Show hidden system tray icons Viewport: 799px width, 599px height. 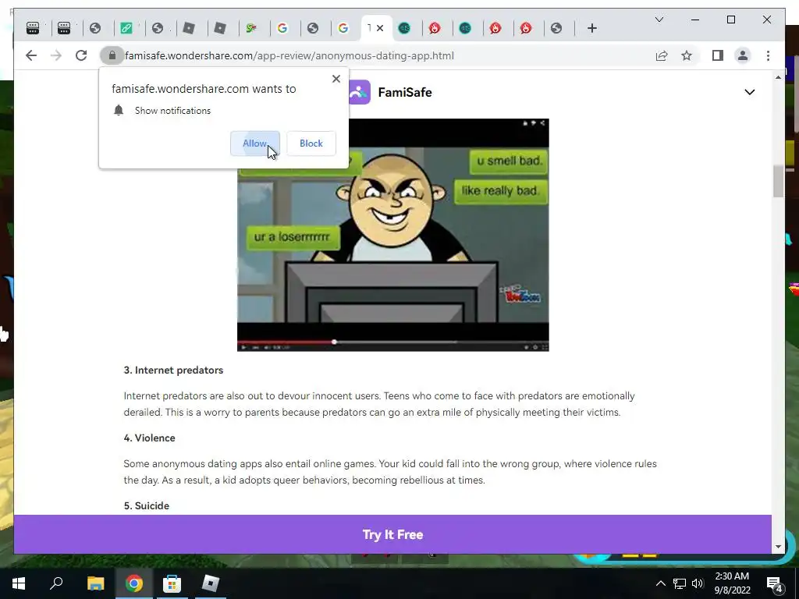660,583
